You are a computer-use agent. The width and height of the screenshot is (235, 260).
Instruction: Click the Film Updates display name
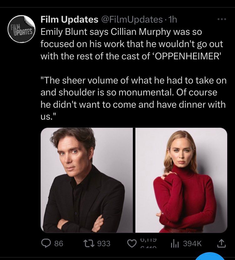coord(69,20)
